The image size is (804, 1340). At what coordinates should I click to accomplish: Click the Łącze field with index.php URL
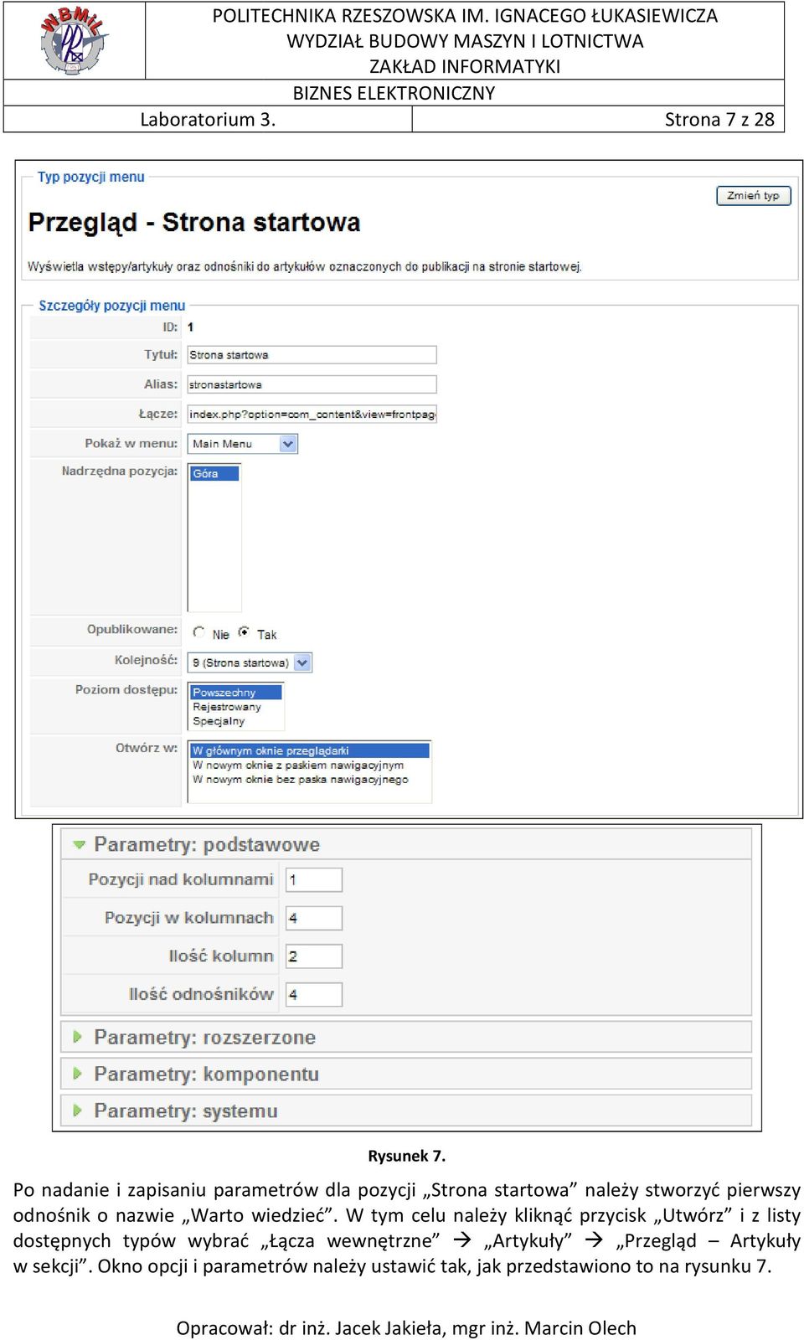(x=312, y=414)
